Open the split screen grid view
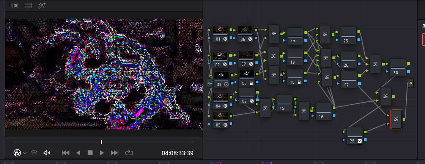 (x=28, y=6)
